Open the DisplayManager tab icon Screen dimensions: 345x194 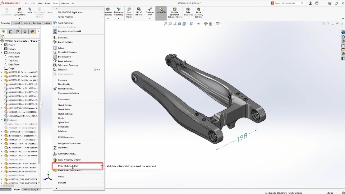point(32,32)
